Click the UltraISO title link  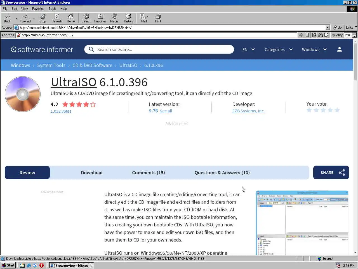tap(74, 82)
